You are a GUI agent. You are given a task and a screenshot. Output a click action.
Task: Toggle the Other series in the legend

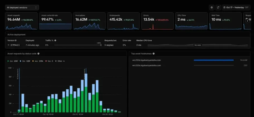pos(60,61)
